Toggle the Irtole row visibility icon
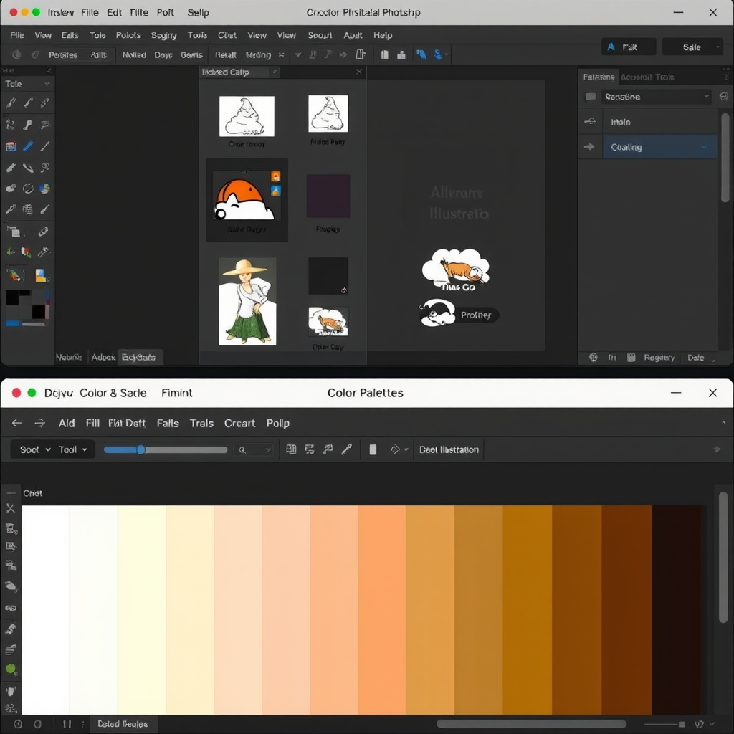This screenshot has height=734, width=734. click(590, 122)
